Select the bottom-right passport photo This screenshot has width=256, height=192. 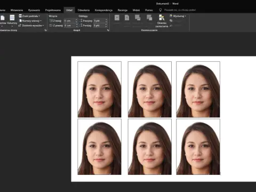pos(198,147)
